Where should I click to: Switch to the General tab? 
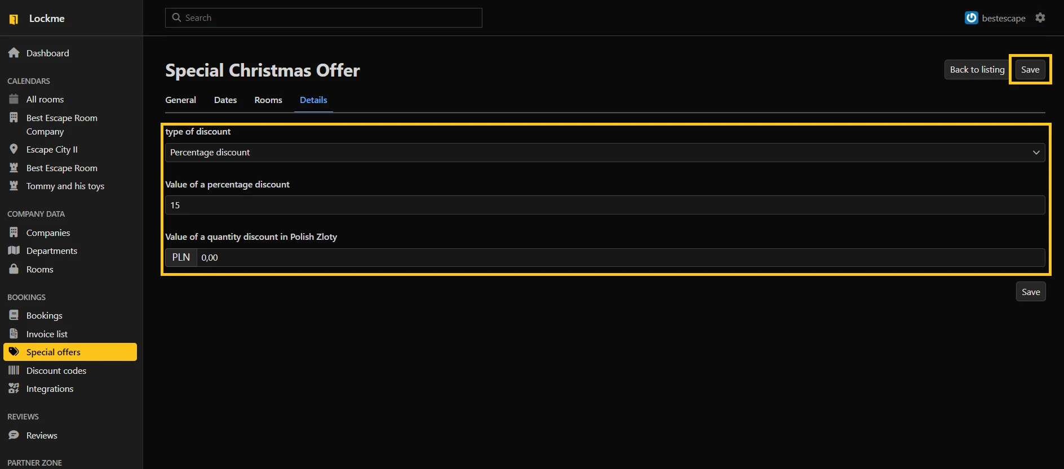pos(180,100)
